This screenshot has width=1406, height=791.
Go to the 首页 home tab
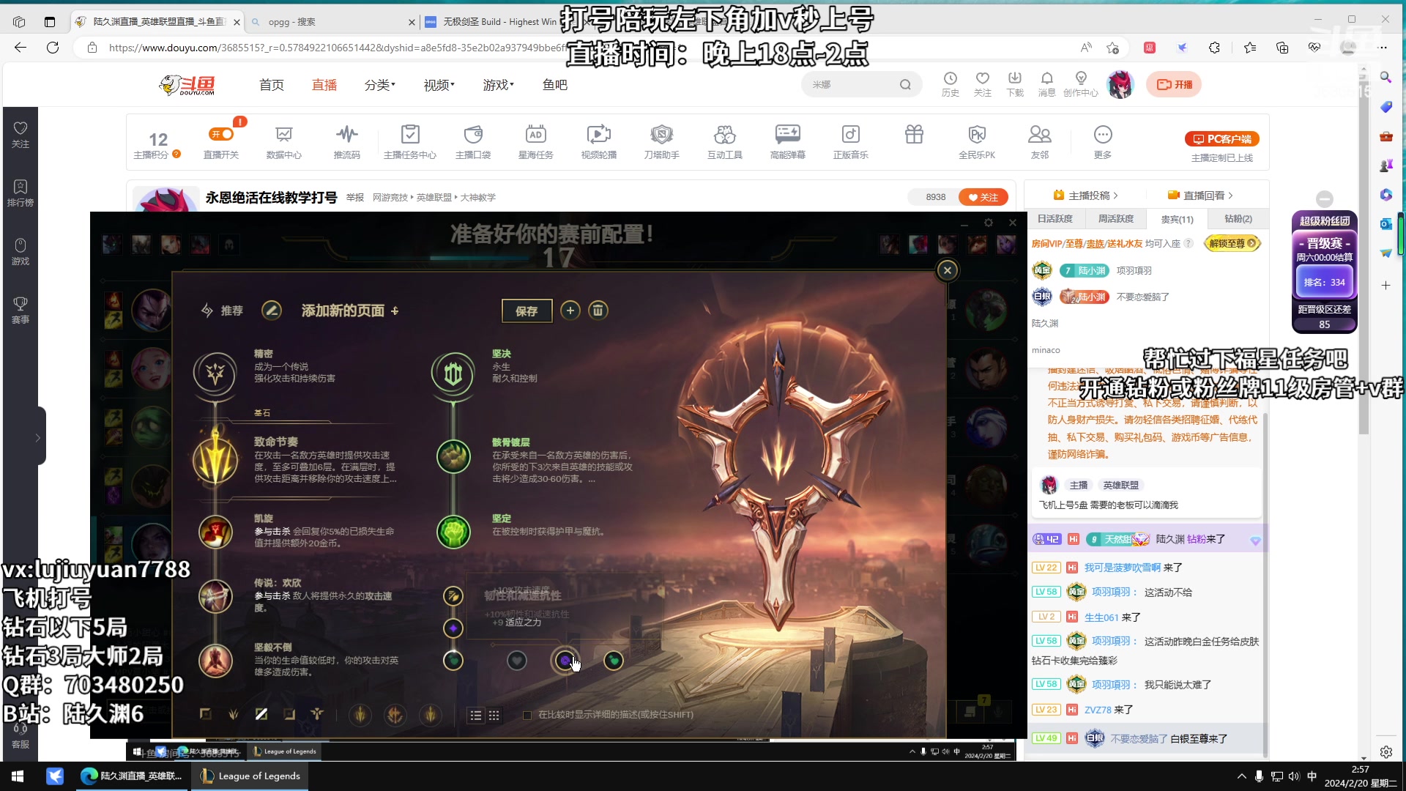272,85
